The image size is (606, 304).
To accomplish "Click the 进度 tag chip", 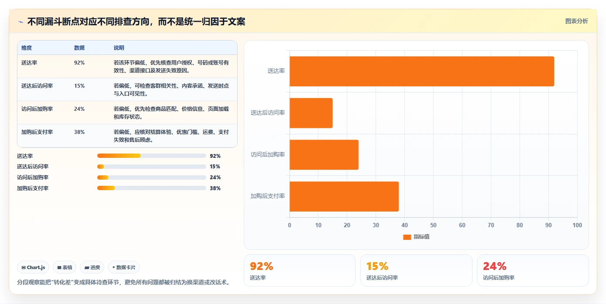I will 92,267.
